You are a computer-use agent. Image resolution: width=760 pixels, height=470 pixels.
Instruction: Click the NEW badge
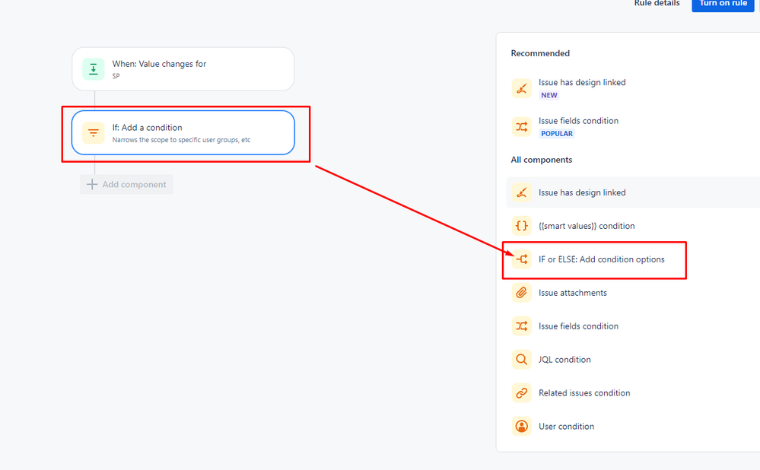click(x=549, y=96)
